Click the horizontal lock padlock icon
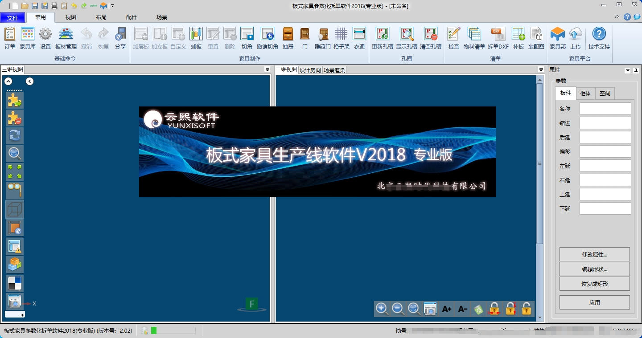The image size is (642, 338). point(494,309)
